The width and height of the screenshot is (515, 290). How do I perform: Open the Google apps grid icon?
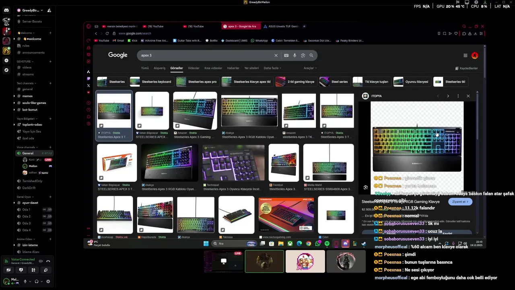tap(465, 56)
